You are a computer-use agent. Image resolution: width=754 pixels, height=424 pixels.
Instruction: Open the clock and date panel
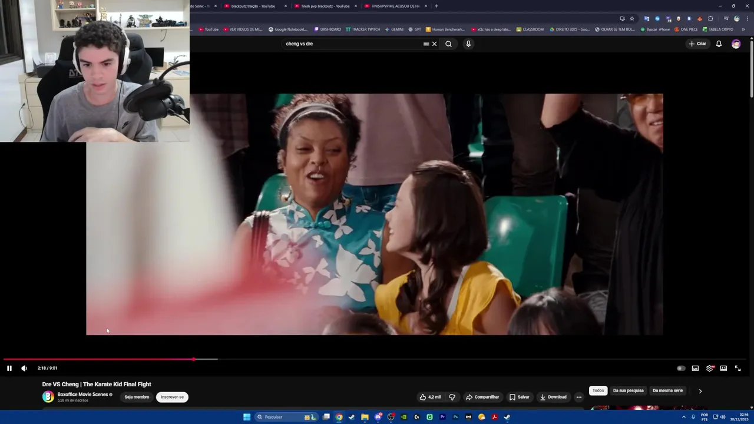740,417
